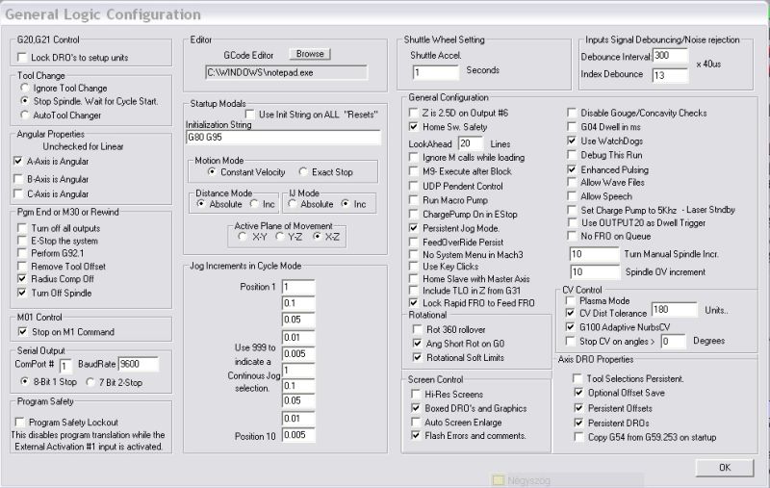The height and width of the screenshot is (488, 770).
Task: Enable Plasma Mode in CV Control
Action: [x=570, y=300]
